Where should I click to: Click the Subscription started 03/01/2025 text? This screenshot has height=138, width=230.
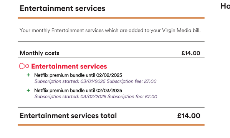coord(70,81)
